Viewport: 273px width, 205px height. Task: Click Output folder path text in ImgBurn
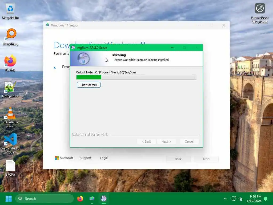coord(106,72)
